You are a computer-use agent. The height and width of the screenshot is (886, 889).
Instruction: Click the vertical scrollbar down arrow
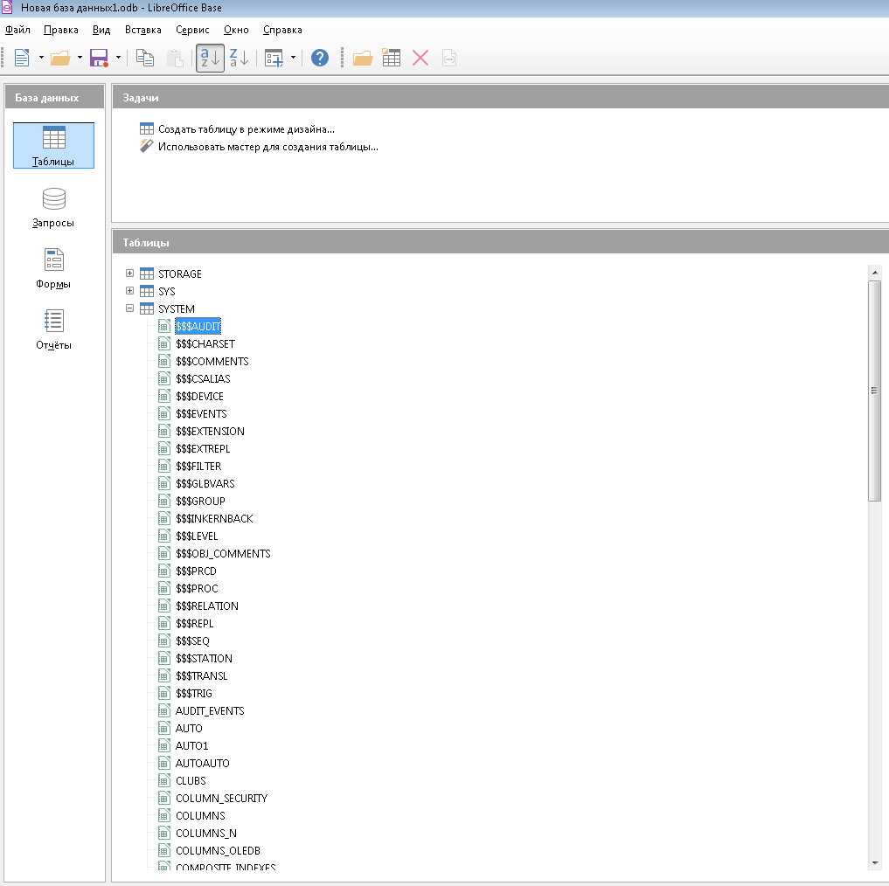[x=875, y=862]
